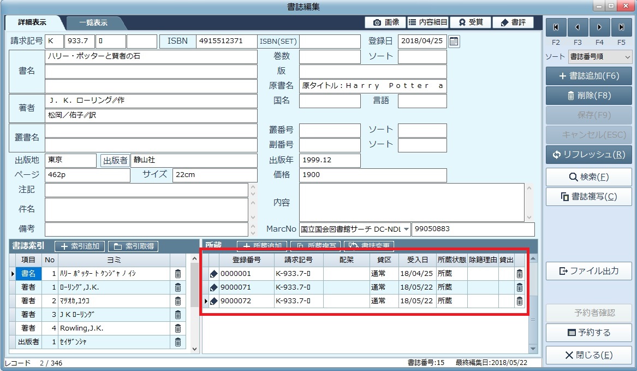Switch to the 一覧表示 tab
The image size is (637, 371).
pyautogui.click(x=93, y=23)
